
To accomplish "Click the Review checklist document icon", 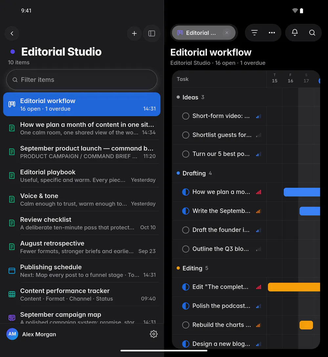I will (12, 223).
